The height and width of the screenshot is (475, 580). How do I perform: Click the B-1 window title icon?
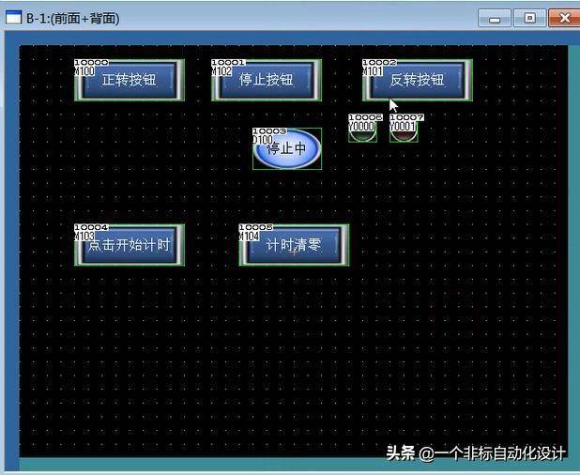coord(14,18)
